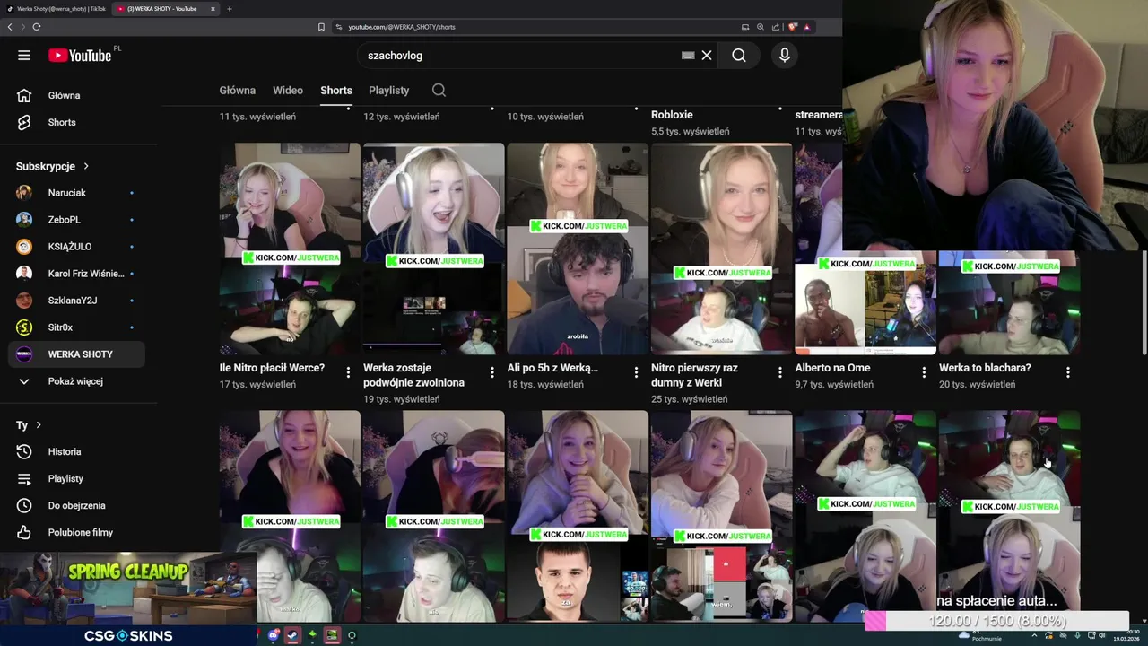Open the short titled Werka to blachara?
1148x646 pixels.
[x=985, y=368]
